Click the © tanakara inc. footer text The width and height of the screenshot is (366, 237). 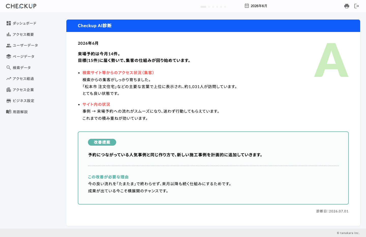(348, 233)
